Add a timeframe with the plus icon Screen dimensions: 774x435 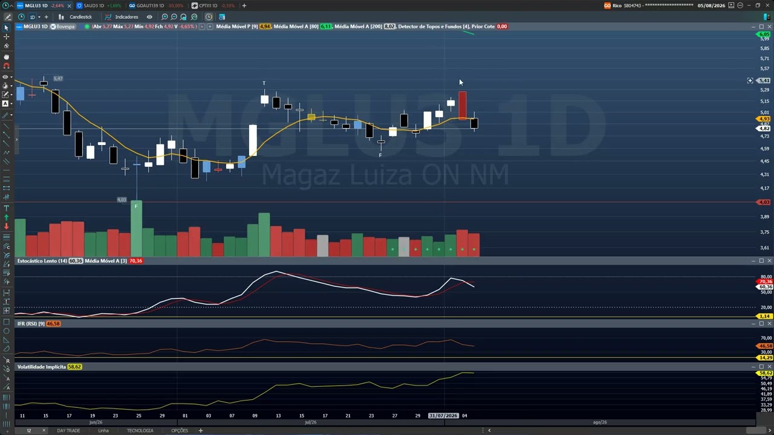tap(46, 17)
